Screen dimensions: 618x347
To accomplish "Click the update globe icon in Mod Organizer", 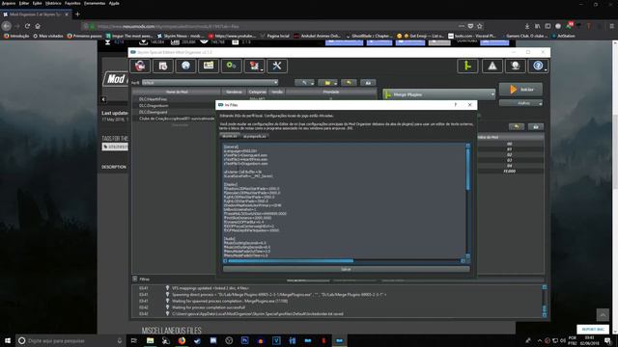I will tap(515, 66).
